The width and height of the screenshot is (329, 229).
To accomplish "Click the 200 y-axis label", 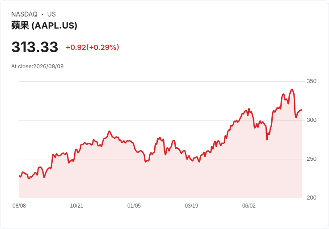I will (x=312, y=198).
